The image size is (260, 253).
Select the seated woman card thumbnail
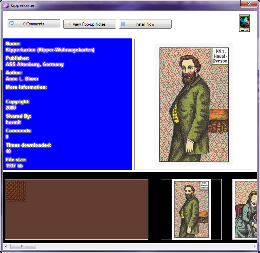(245, 210)
